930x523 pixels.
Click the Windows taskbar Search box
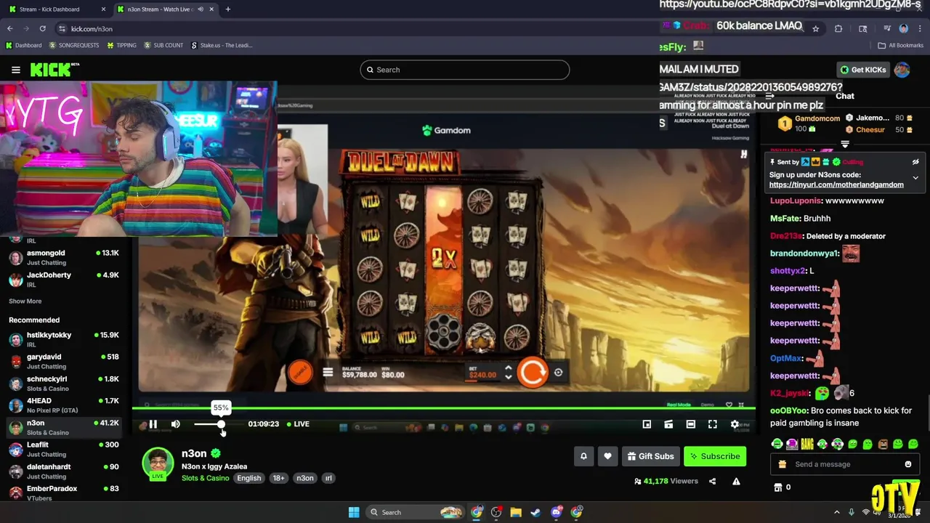(x=415, y=512)
